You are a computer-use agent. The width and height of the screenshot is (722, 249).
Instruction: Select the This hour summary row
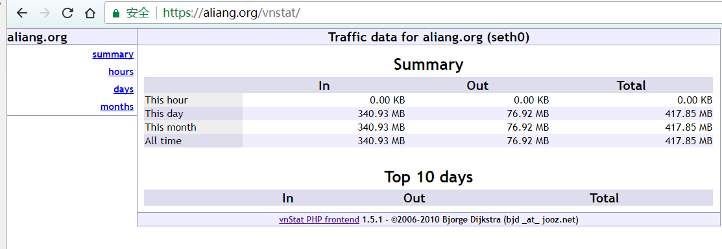(428, 100)
